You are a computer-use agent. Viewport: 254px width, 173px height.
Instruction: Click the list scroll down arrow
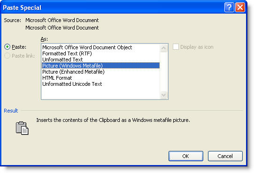[163, 95]
